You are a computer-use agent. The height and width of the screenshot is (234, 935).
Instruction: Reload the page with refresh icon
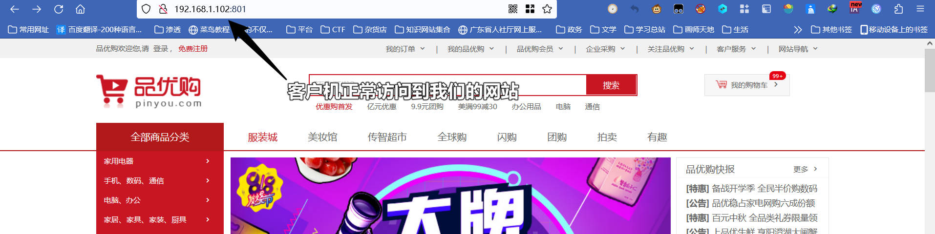pyautogui.click(x=59, y=9)
